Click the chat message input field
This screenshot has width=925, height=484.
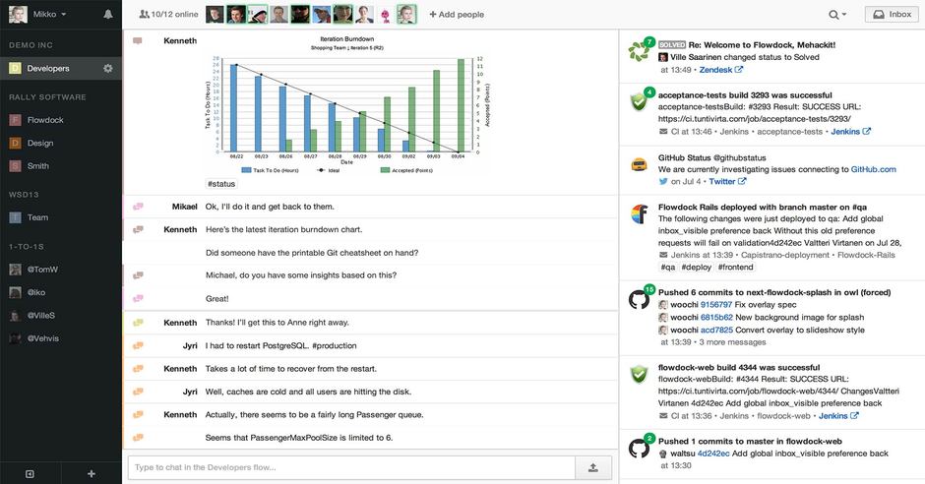(x=349, y=468)
